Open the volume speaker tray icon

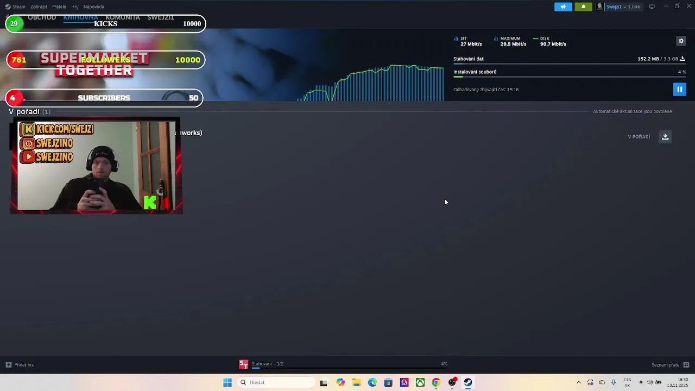coord(649,382)
